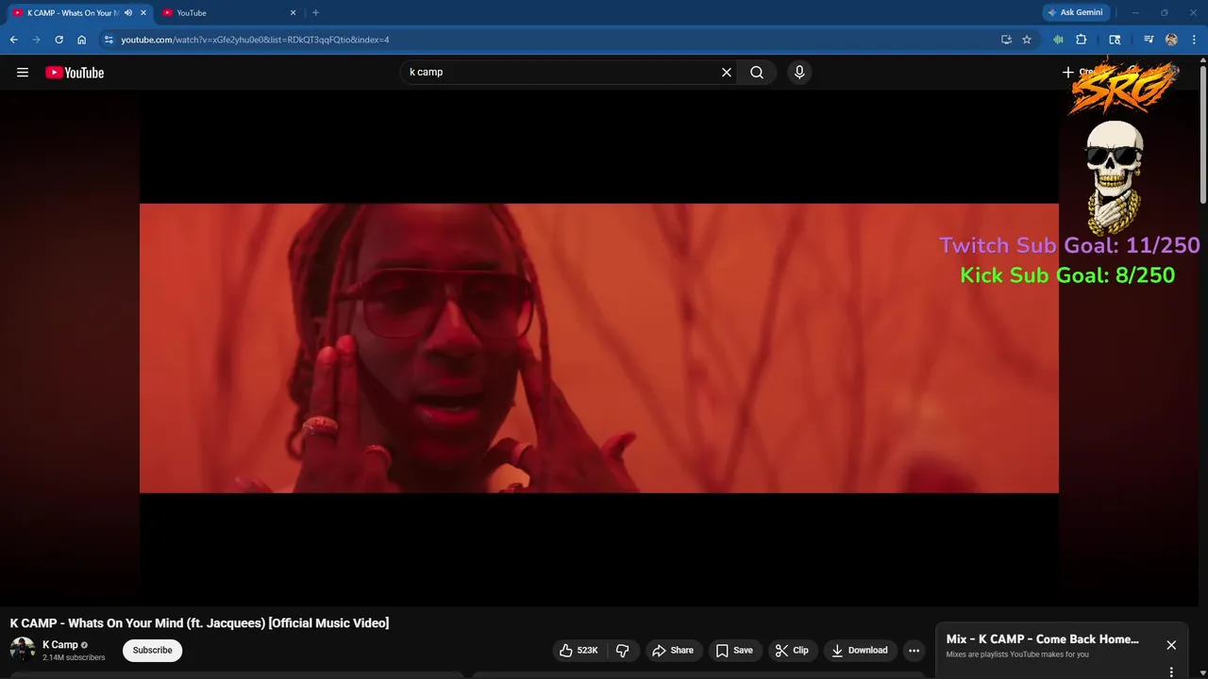The width and height of the screenshot is (1208, 679).
Task: Mute the K CAMP tab via speaker icon
Action: pos(128,13)
